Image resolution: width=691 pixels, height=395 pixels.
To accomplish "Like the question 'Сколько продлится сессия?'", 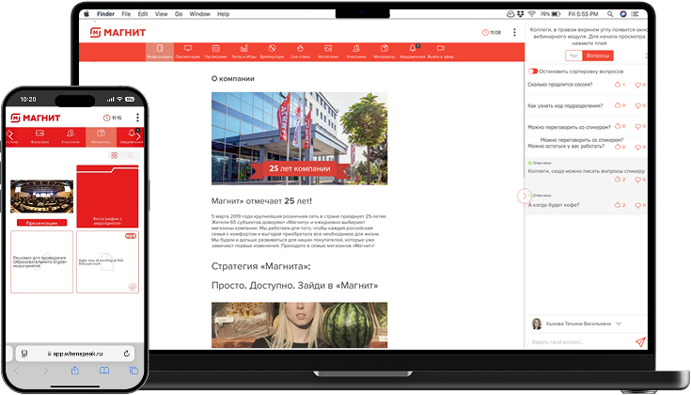I will [618, 86].
